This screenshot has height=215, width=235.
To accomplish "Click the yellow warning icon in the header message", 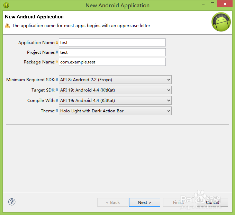I will pyautogui.click(x=7, y=26).
